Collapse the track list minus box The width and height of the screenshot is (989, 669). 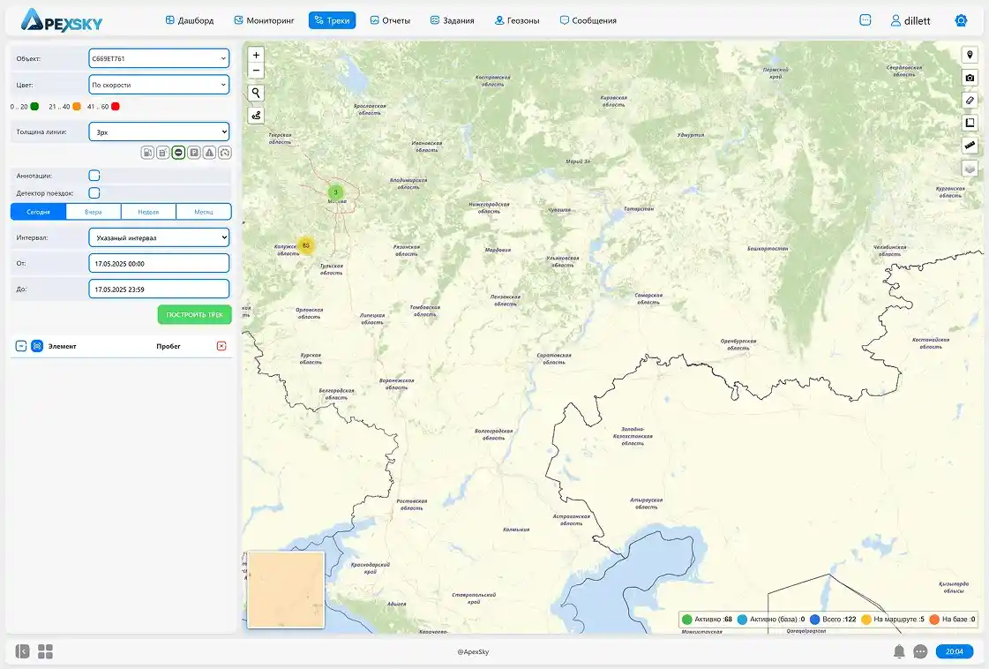click(x=21, y=346)
